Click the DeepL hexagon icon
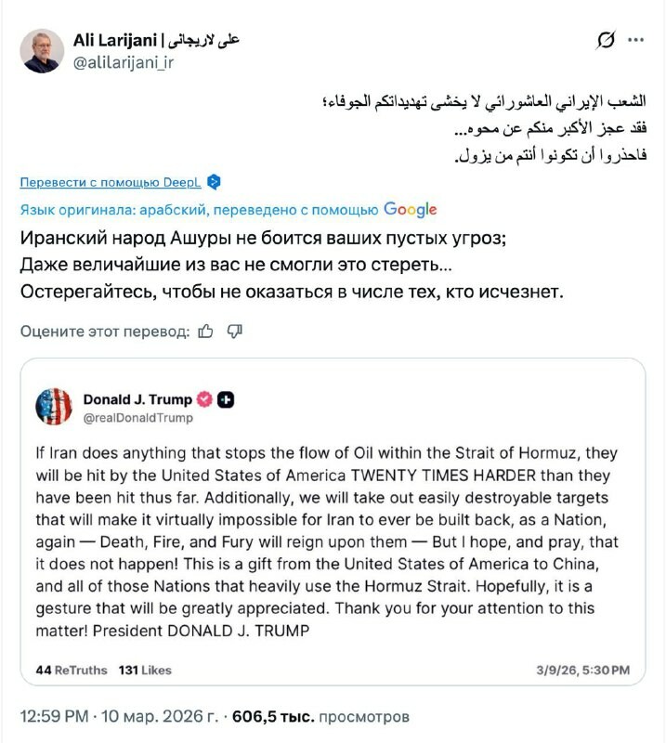Image resolution: width=666 pixels, height=743 pixels. (x=214, y=182)
